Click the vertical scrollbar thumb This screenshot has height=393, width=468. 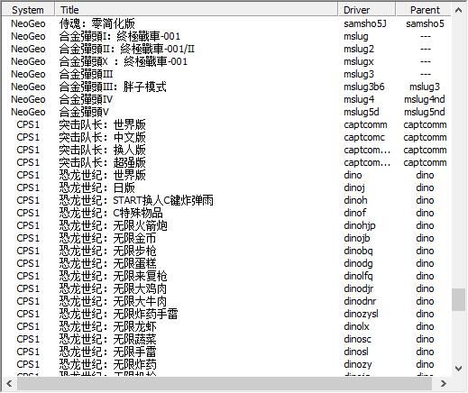tap(458, 299)
